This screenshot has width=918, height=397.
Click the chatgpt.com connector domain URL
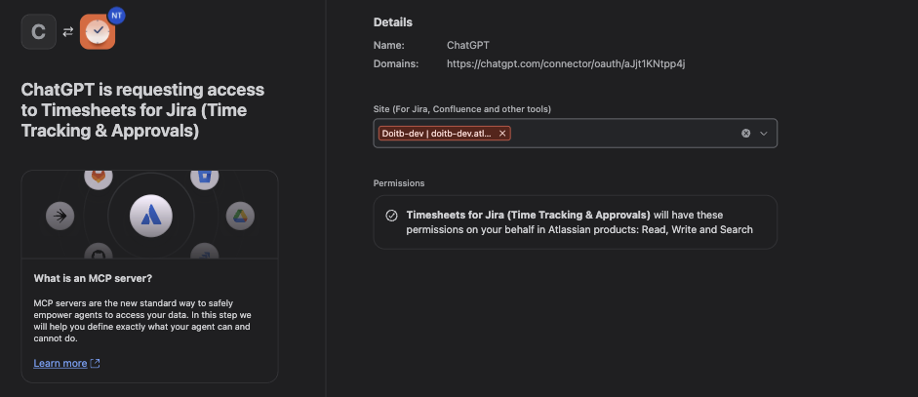pos(566,63)
